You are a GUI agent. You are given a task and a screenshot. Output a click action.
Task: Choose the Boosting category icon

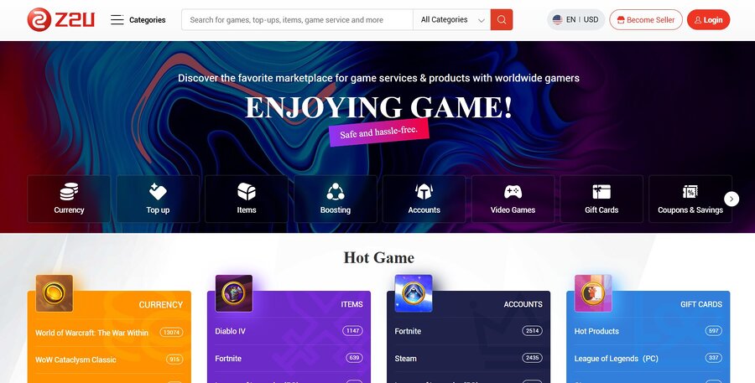[335, 191]
